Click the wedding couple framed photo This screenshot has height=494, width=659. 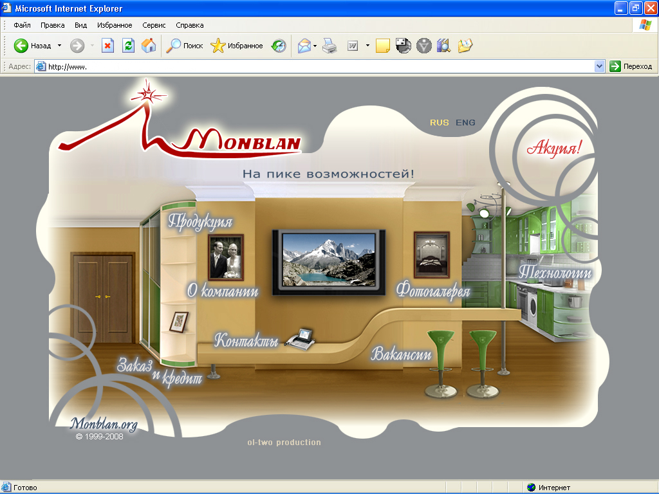point(226,257)
